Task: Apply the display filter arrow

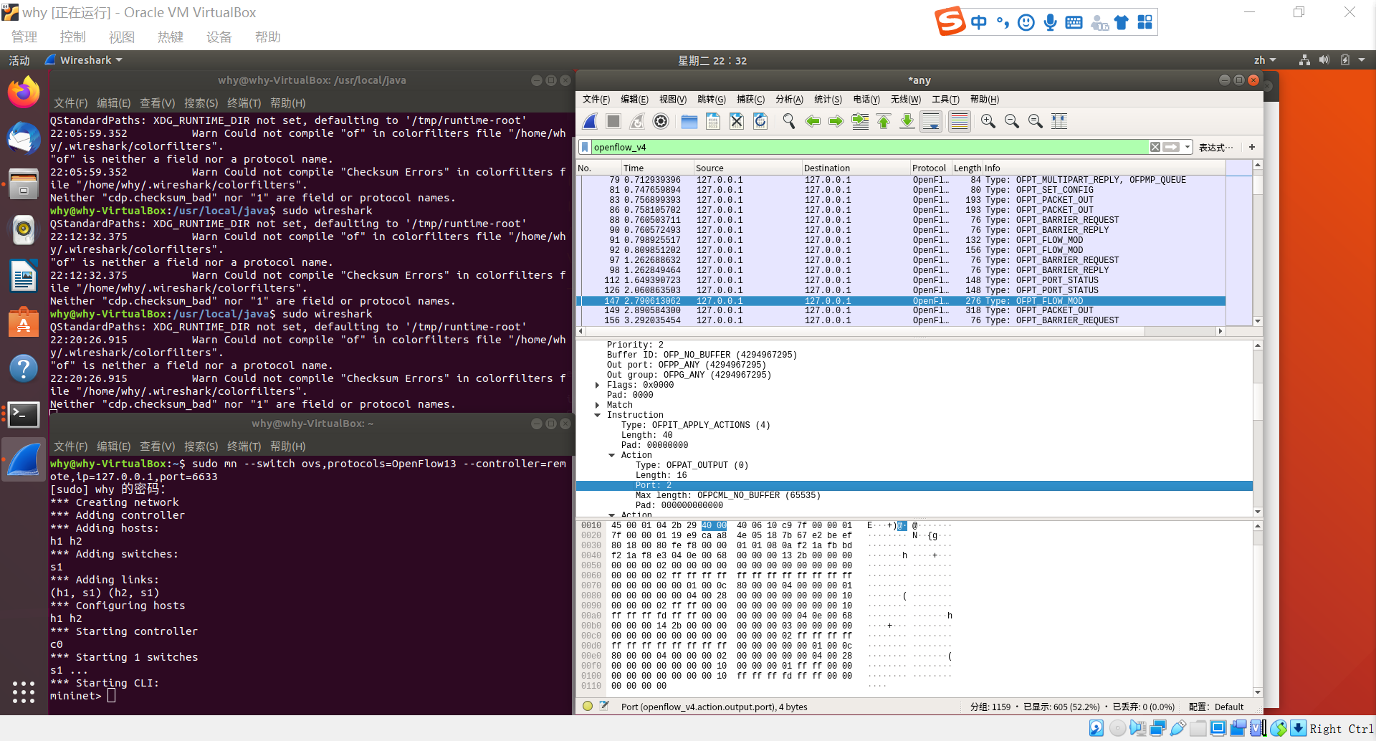Action: point(1171,148)
